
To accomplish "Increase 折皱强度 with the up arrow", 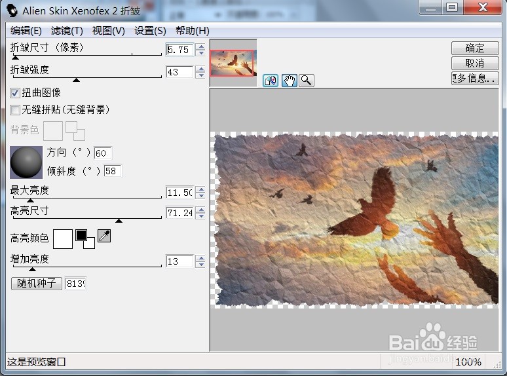I will (x=201, y=69).
